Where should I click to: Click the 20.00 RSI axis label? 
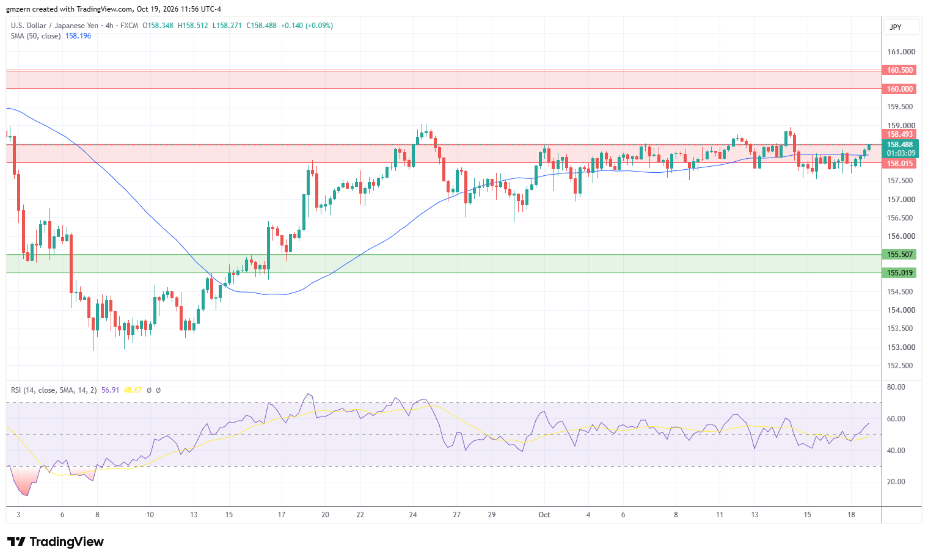[x=896, y=482]
